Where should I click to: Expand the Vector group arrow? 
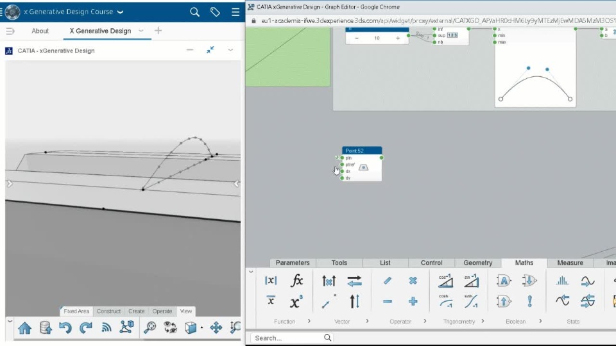[367, 321]
